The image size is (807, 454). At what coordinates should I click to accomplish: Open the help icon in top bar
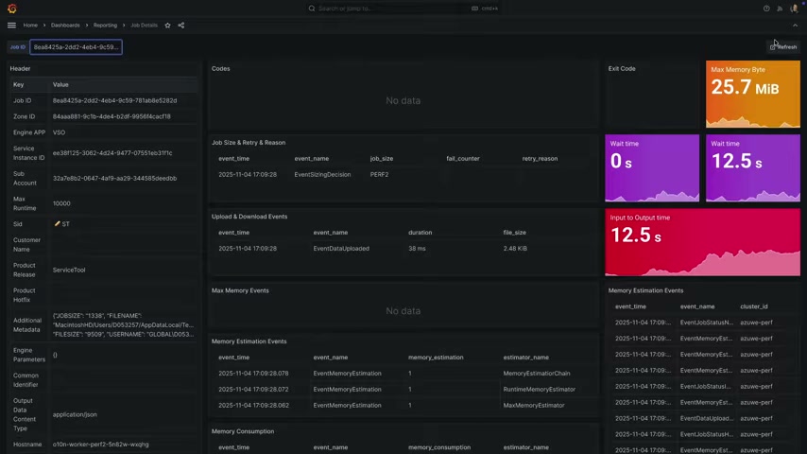pos(766,9)
